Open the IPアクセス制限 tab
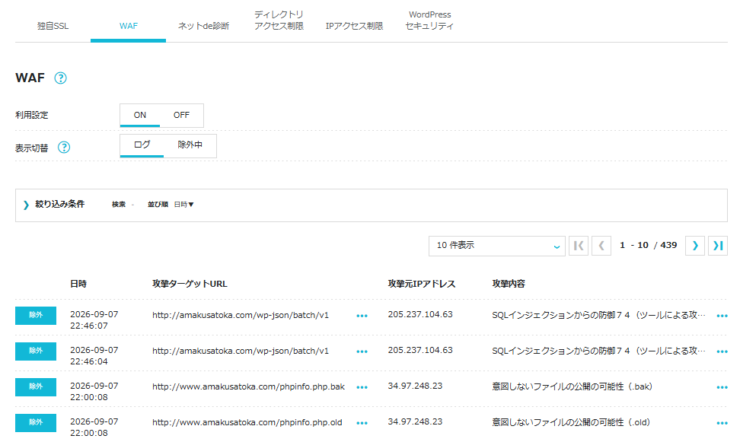 pos(355,26)
